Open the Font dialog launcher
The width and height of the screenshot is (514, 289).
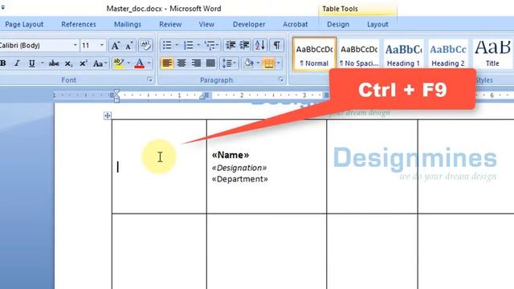pos(149,79)
